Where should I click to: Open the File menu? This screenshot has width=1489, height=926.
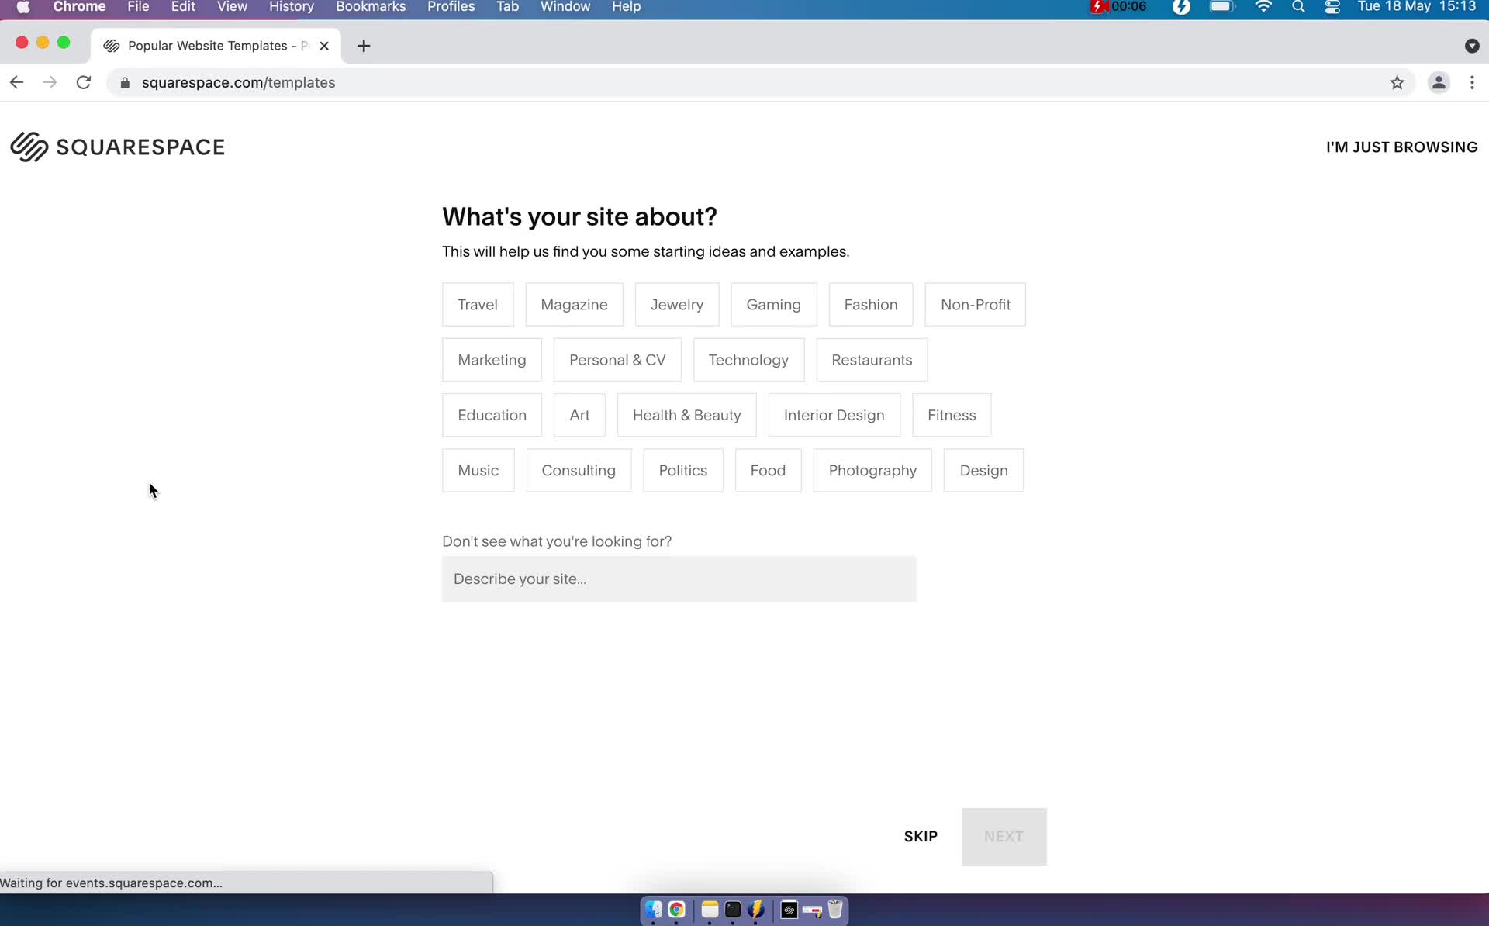(x=138, y=7)
